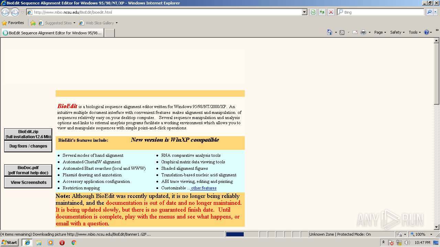Click the volume speaker tray icon

click(407, 243)
